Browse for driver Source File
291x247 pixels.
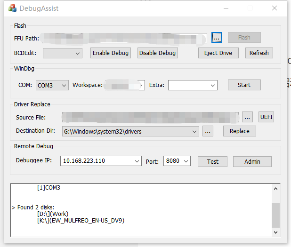[247, 117]
